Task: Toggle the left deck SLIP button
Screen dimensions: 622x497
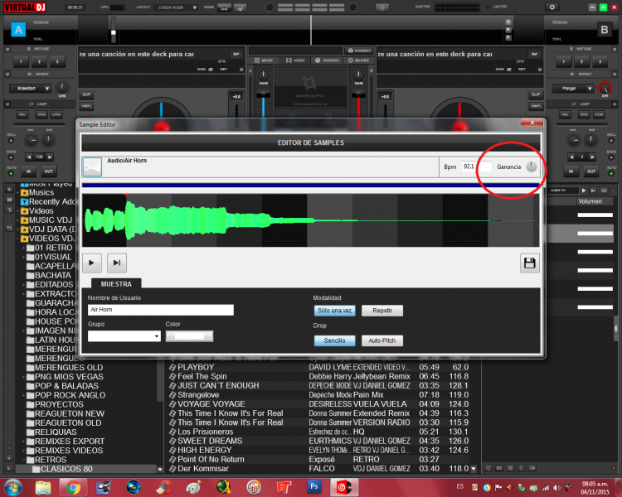Action: coord(86,94)
